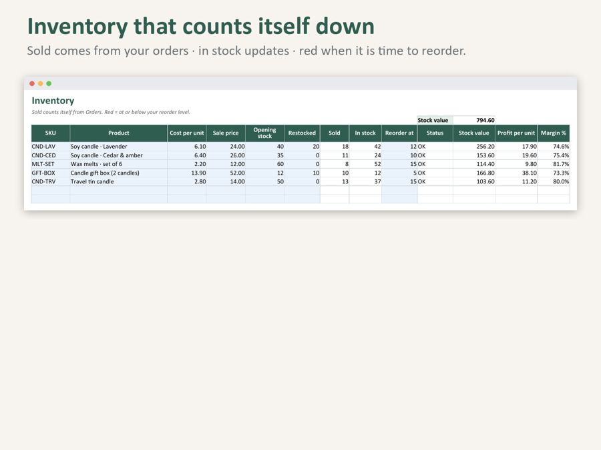Viewport: 601px width, 450px height.
Task: Select the Margin % column header
Action: point(554,133)
